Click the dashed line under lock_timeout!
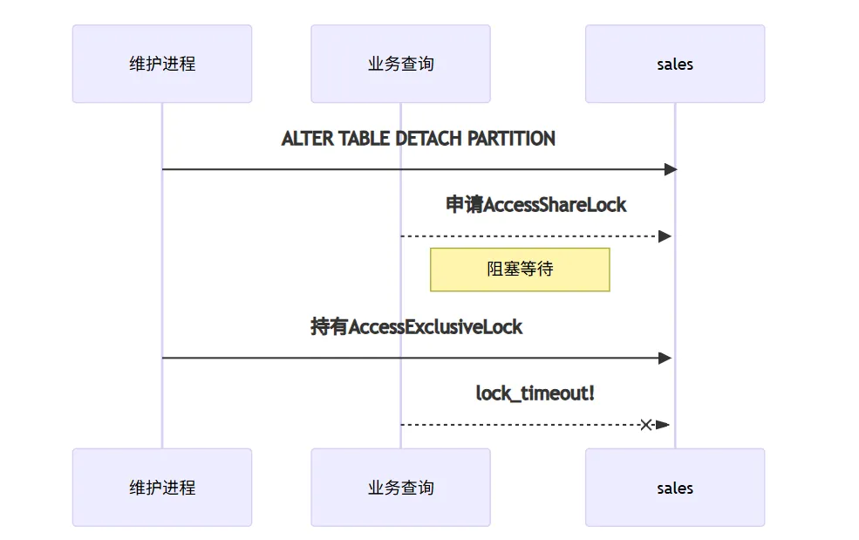This screenshot has width=859, height=540. 521,425
